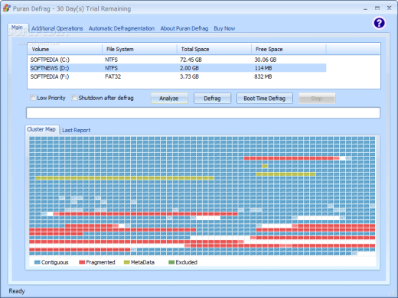398x298 pixels.
Task: Open the Buy Now tab
Action: point(224,28)
